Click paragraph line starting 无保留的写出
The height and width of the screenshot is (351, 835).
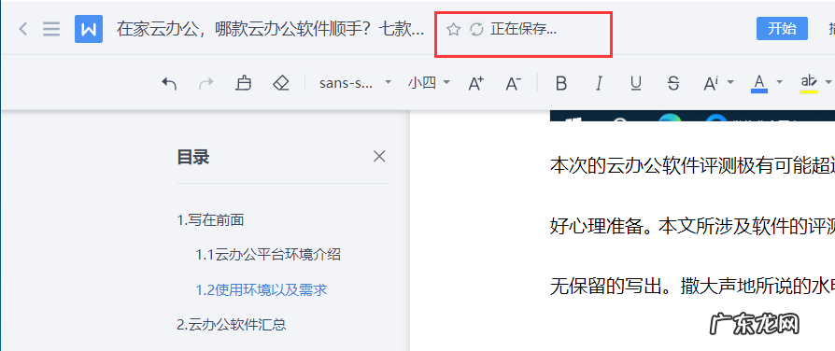(x=692, y=288)
